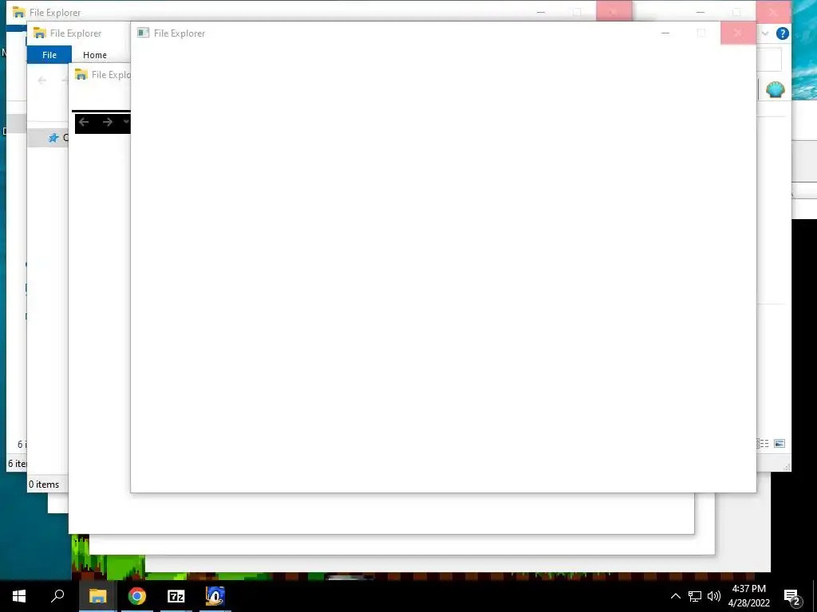
Task: Launch Google Chrome from the taskbar
Action: click(x=137, y=596)
